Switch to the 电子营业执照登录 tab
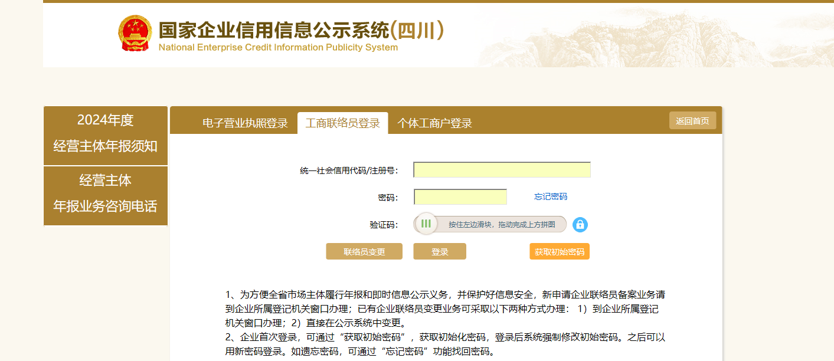Viewport: 834px width, 361px height. tap(245, 123)
